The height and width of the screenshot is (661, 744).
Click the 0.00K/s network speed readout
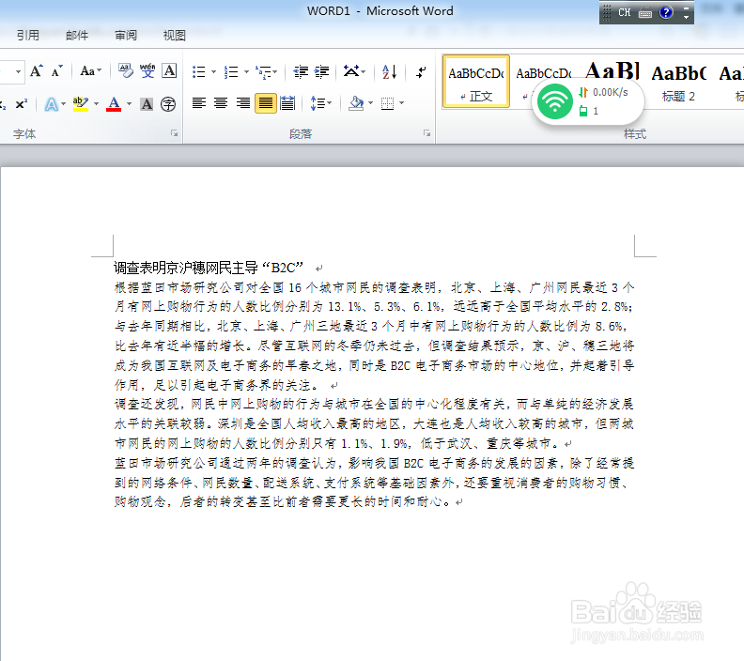coord(611,92)
